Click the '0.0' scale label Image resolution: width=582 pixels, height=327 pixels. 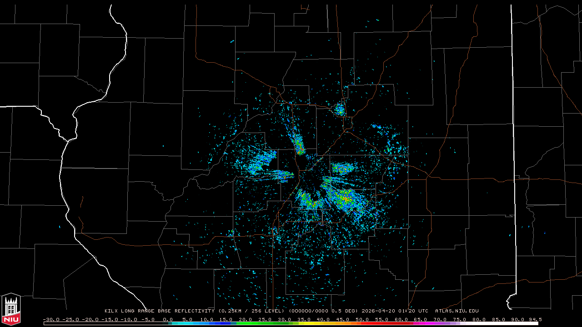point(168,319)
